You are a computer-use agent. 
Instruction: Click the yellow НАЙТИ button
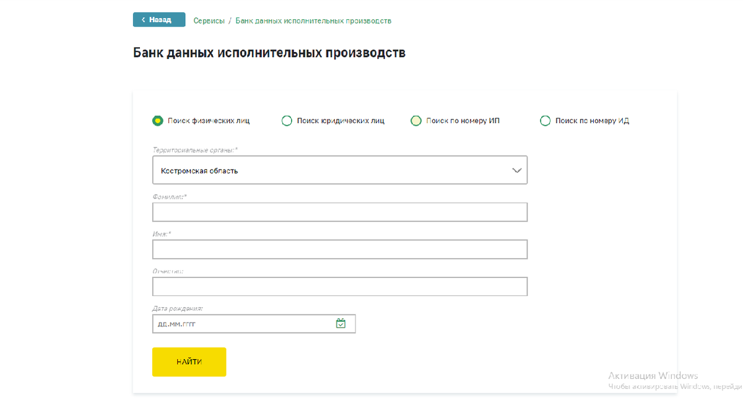pos(189,362)
